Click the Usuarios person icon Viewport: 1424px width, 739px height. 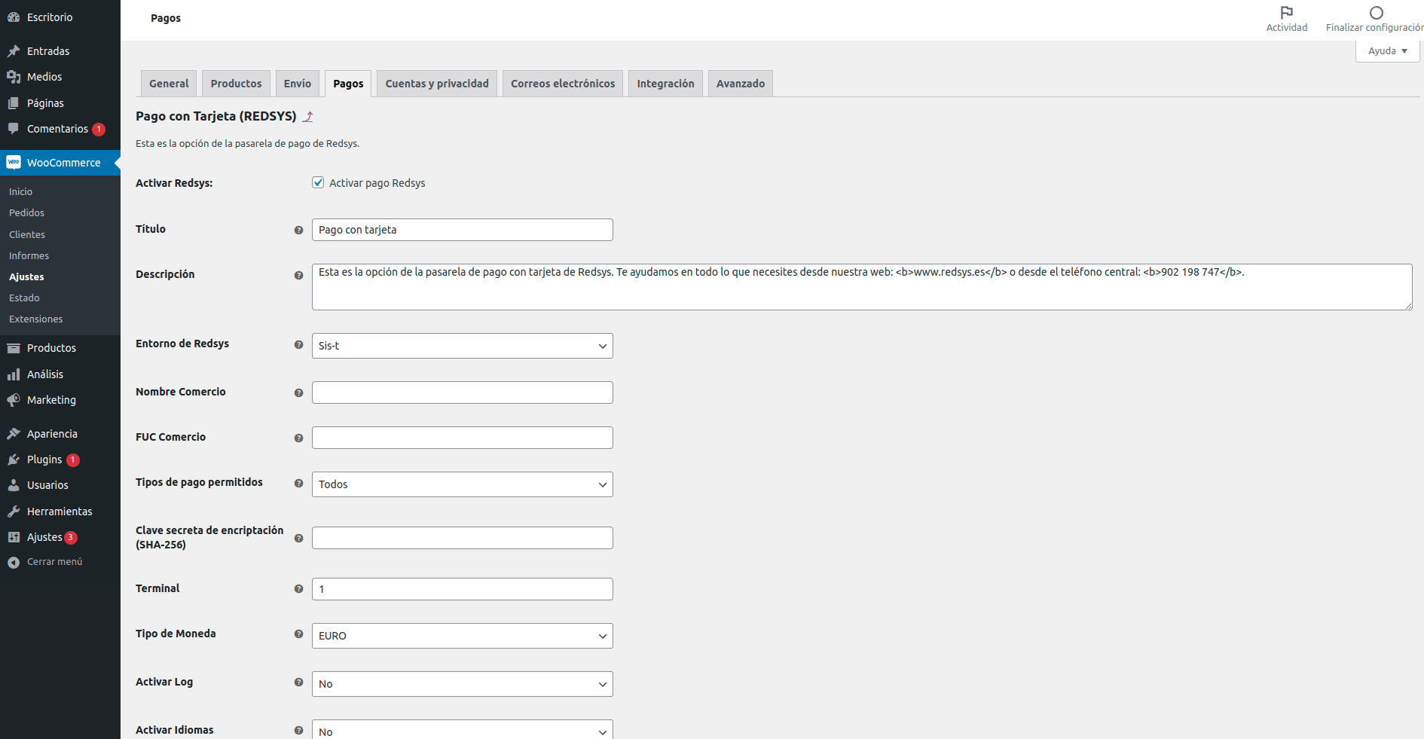pos(14,485)
